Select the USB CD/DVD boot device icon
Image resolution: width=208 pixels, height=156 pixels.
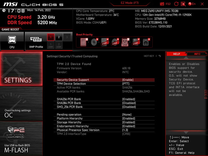[115, 42]
